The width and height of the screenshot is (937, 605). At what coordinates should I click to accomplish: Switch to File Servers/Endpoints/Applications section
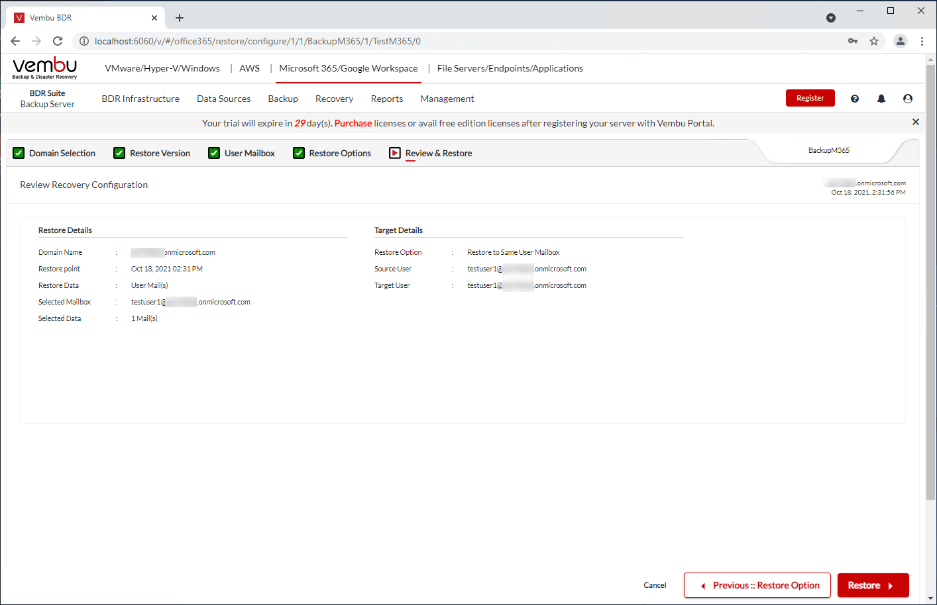(x=510, y=68)
